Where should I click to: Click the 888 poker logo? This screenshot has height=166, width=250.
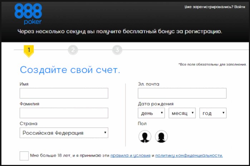(x=28, y=14)
